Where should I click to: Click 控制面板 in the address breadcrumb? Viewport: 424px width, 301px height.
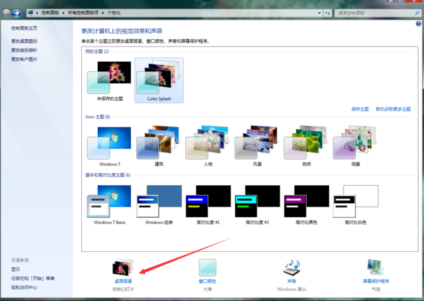tap(51, 12)
